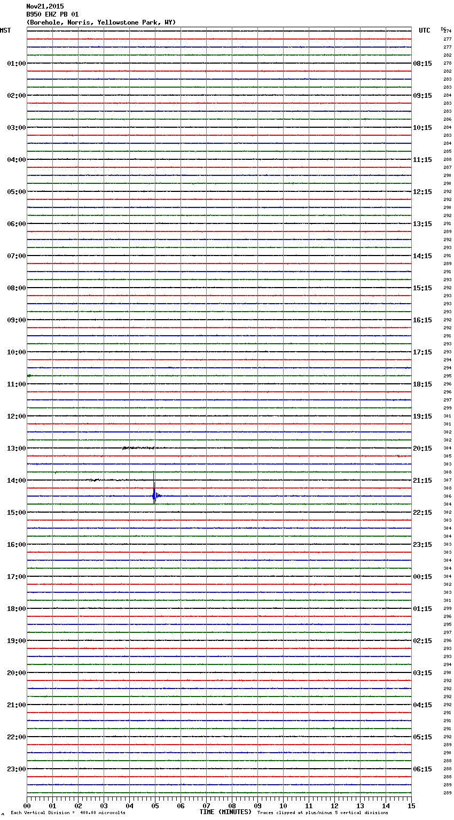Select the 01:00 MST time label

pyautogui.click(x=17, y=64)
